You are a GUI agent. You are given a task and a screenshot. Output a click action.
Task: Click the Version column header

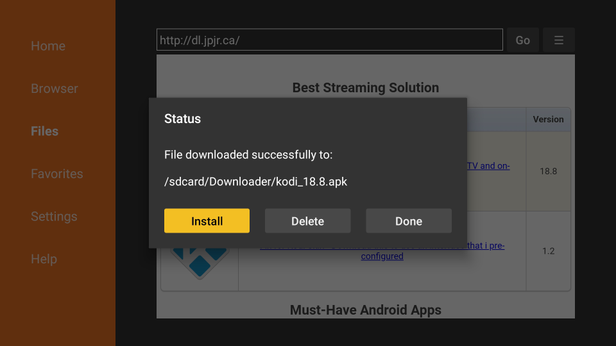[x=548, y=119]
